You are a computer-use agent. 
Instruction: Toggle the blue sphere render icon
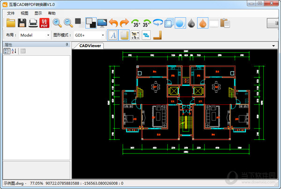click(180, 23)
